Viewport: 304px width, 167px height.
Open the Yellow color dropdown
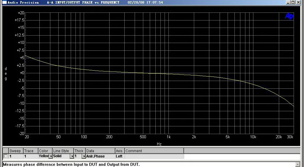(51, 156)
